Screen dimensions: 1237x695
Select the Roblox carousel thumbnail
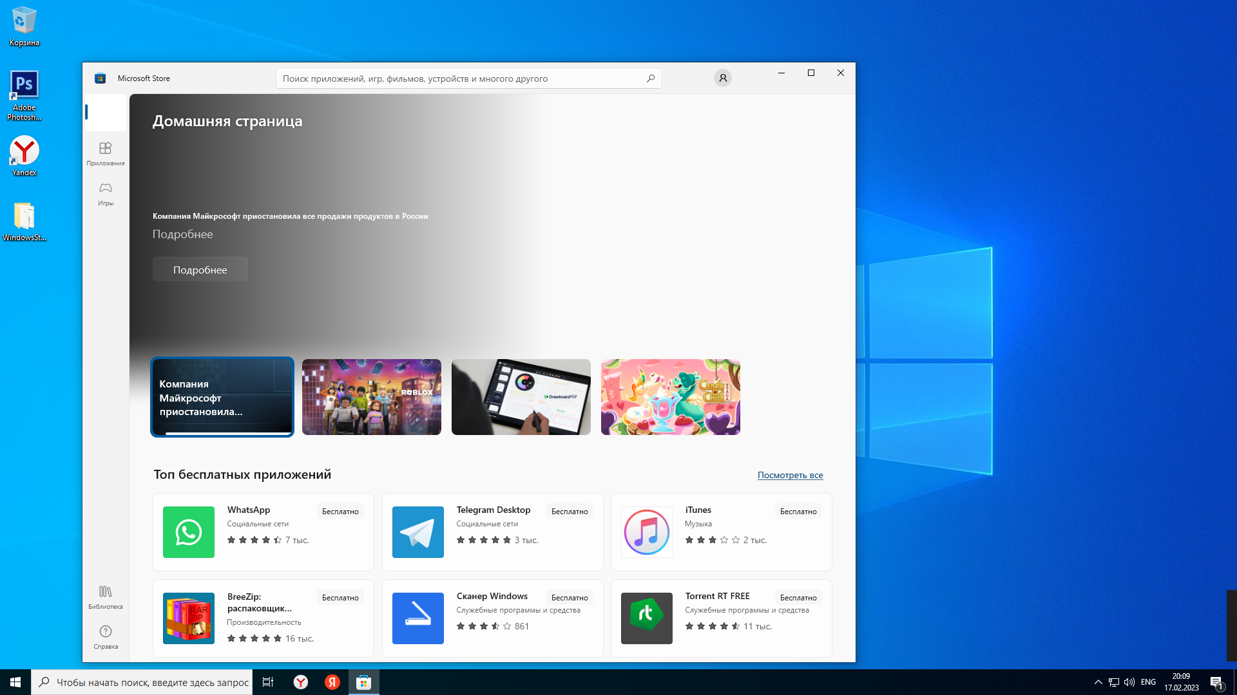point(372,397)
